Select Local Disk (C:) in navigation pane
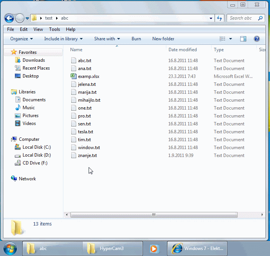Screen dimensions: 270x256 (x=37, y=147)
